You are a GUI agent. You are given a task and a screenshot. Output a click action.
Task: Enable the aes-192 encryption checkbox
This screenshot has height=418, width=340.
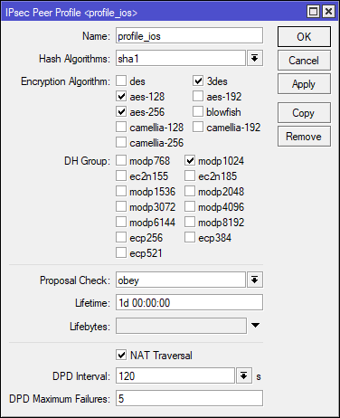click(198, 96)
